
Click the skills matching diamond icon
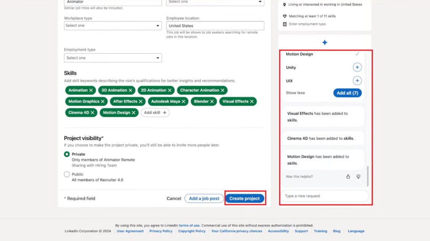click(285, 16)
